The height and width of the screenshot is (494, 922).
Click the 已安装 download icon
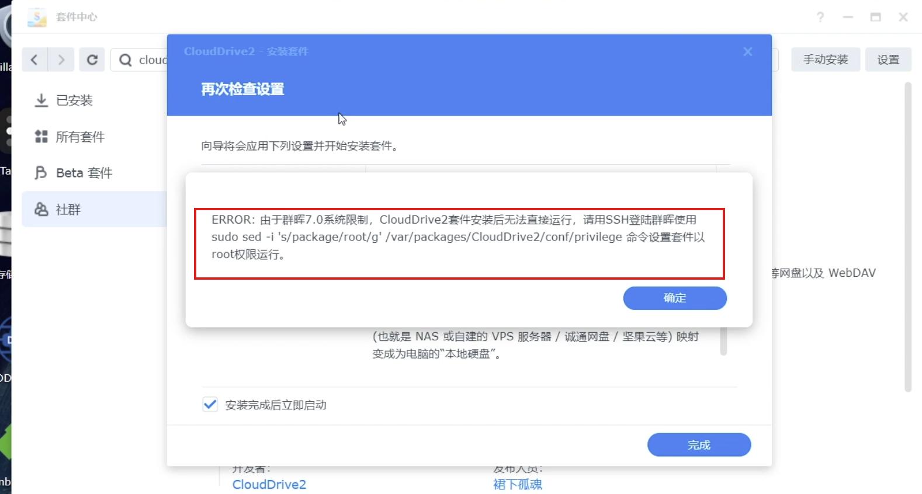pos(41,100)
